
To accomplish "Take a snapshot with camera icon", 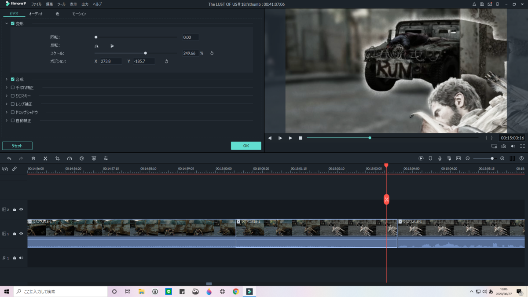I will point(503,146).
